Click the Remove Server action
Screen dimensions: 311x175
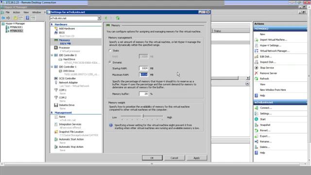pyautogui.click(x=268, y=73)
